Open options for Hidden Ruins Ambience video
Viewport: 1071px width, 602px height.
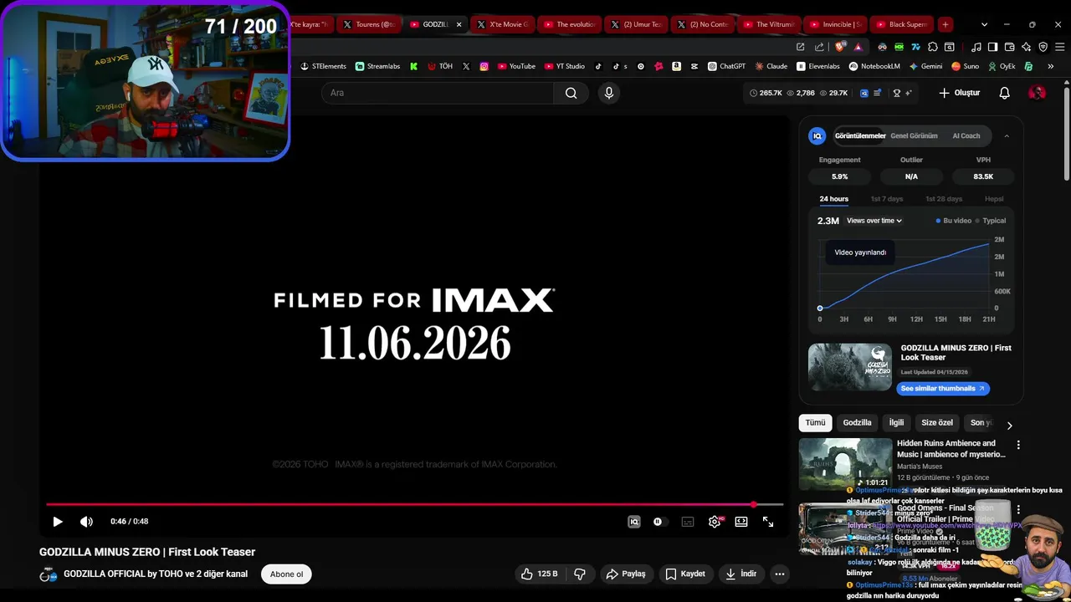click(x=1018, y=445)
